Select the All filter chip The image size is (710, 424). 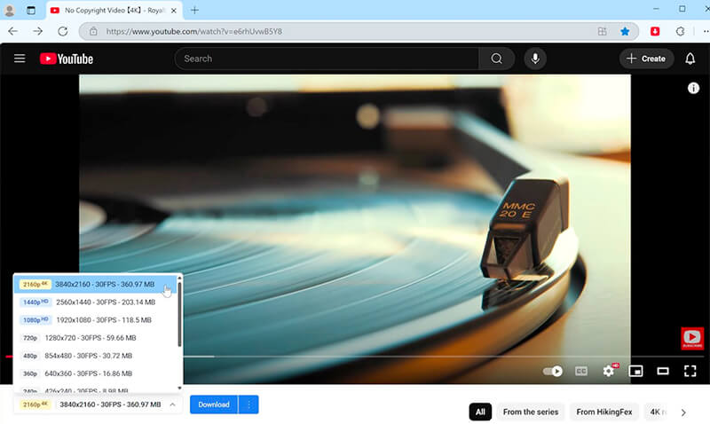tap(480, 412)
